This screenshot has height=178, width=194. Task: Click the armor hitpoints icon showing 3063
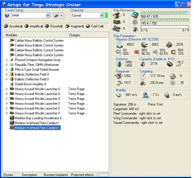144,45
